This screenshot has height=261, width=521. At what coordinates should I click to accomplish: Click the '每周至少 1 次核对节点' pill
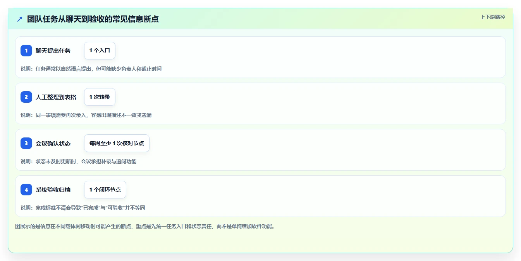(117, 143)
